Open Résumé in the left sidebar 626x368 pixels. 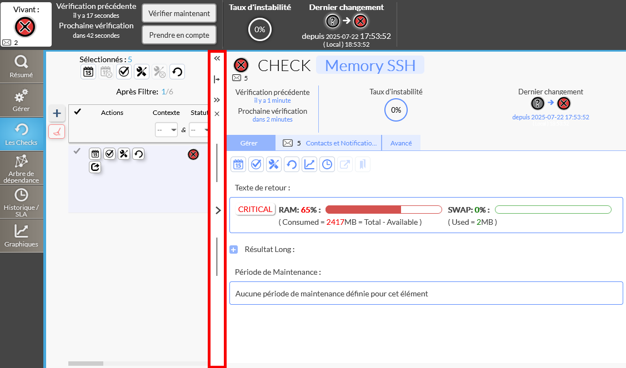21,67
